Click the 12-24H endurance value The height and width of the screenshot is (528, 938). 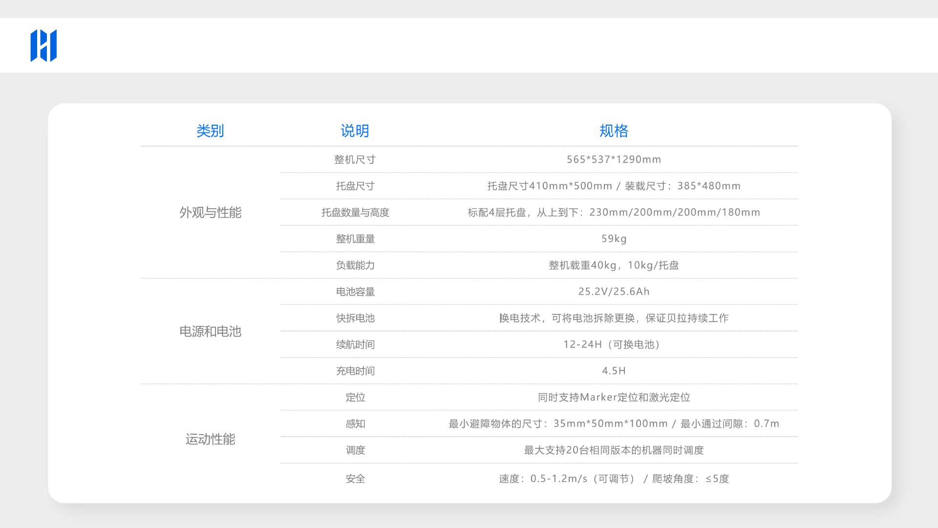click(x=614, y=345)
